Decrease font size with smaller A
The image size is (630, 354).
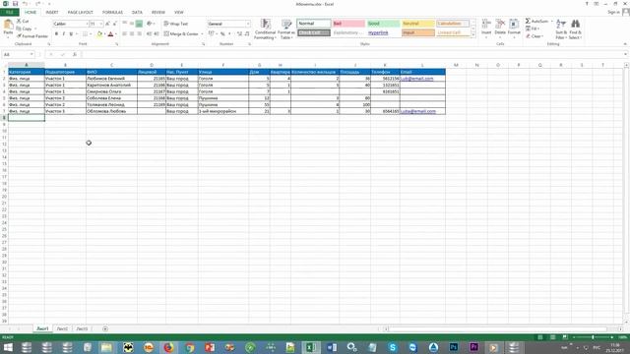click(x=115, y=24)
